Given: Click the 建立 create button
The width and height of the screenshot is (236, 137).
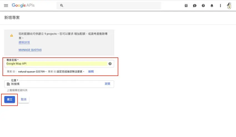Looking at the screenshot, I should (10, 99).
